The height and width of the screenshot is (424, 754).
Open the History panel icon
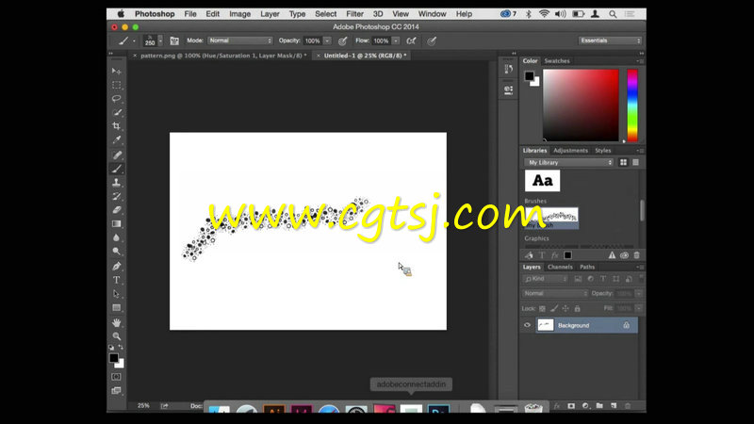[x=508, y=69]
